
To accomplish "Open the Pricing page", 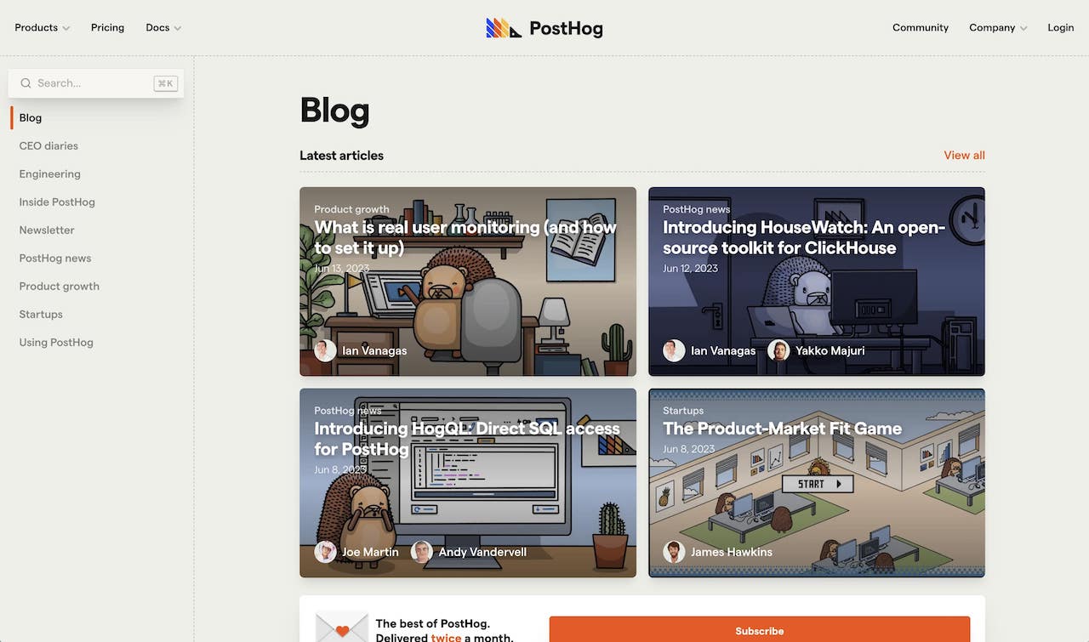I will (107, 27).
